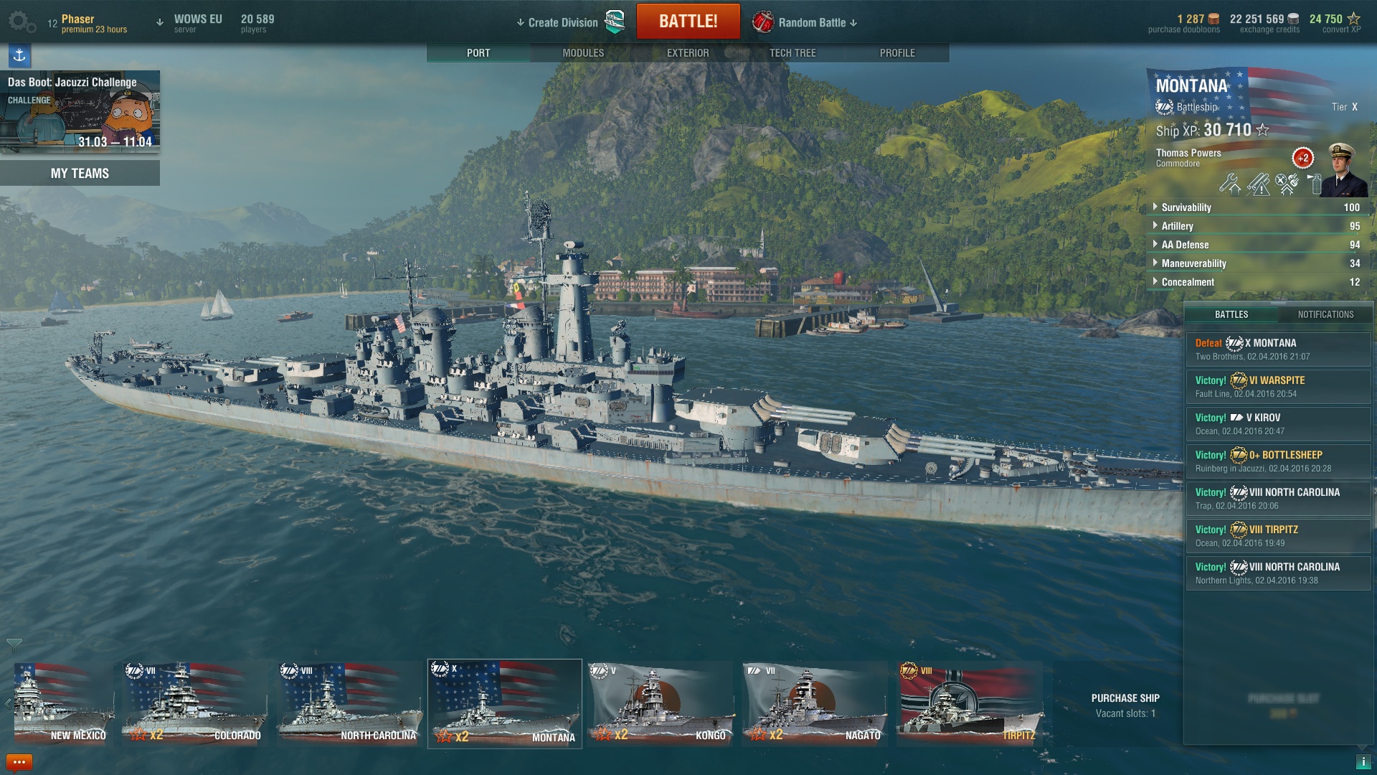Open commander Thomas Powers portrait
The width and height of the screenshot is (1377, 775).
click(x=1343, y=169)
